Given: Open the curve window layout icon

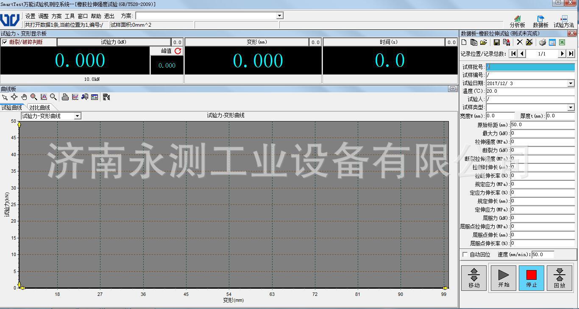Looking at the screenshot, I should pyautogui.click(x=95, y=97).
